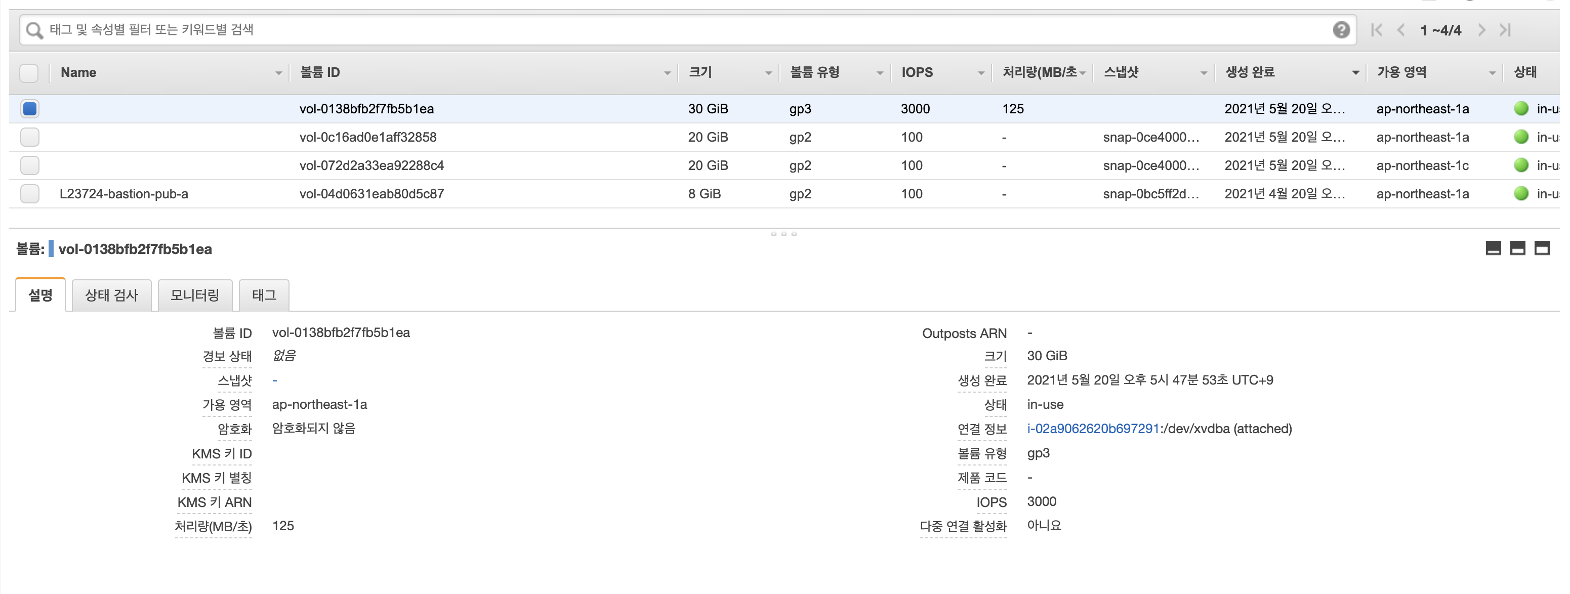Click the help question mark icon beside the search bar
Screen dimensions: 1570x594
click(1341, 29)
